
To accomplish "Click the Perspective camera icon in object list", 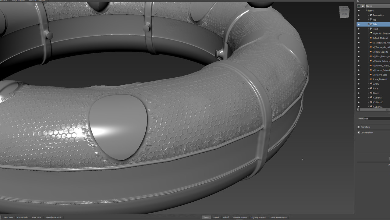I will pos(371,15).
